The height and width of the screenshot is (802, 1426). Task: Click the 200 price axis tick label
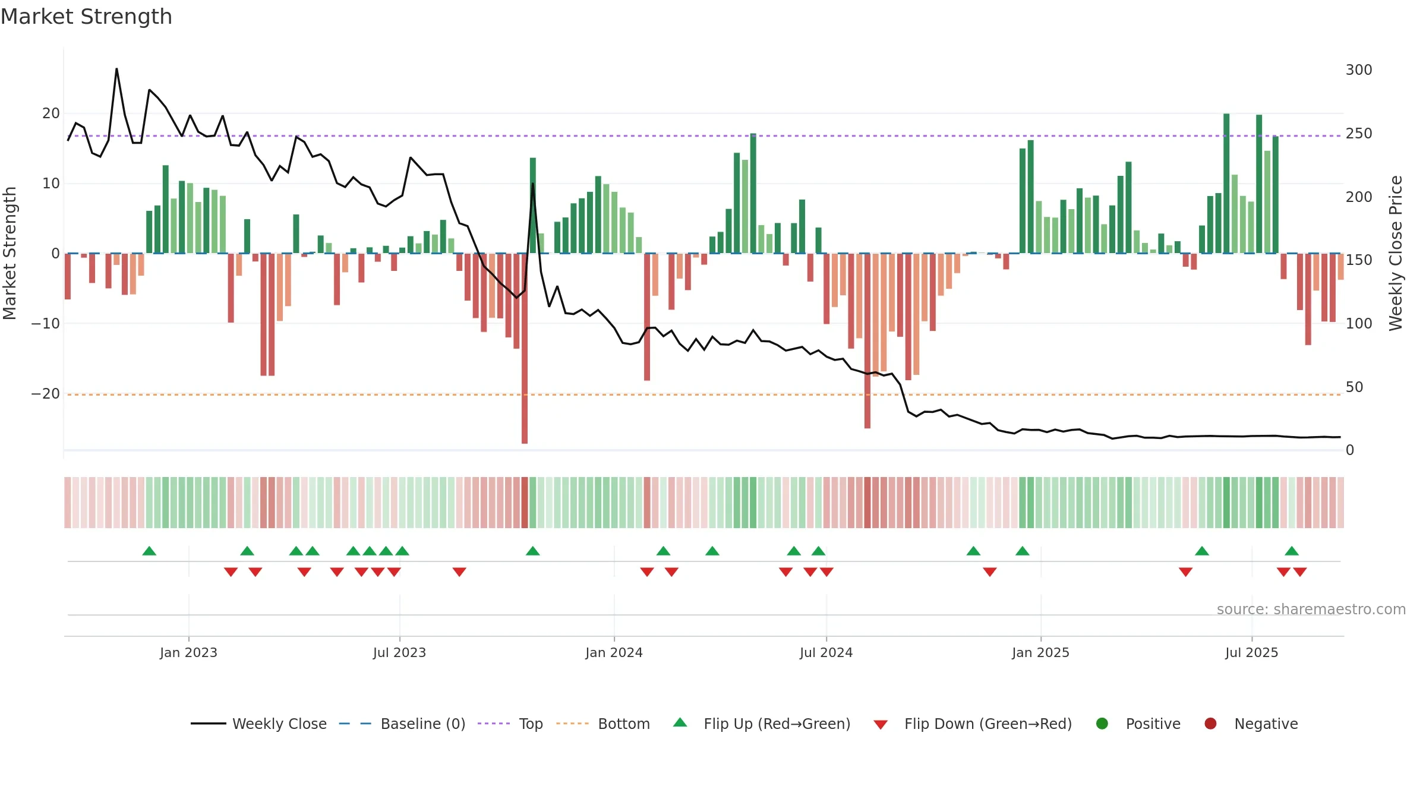click(1359, 197)
